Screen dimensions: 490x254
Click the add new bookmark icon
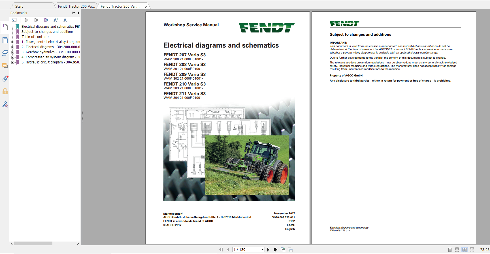(x=36, y=20)
